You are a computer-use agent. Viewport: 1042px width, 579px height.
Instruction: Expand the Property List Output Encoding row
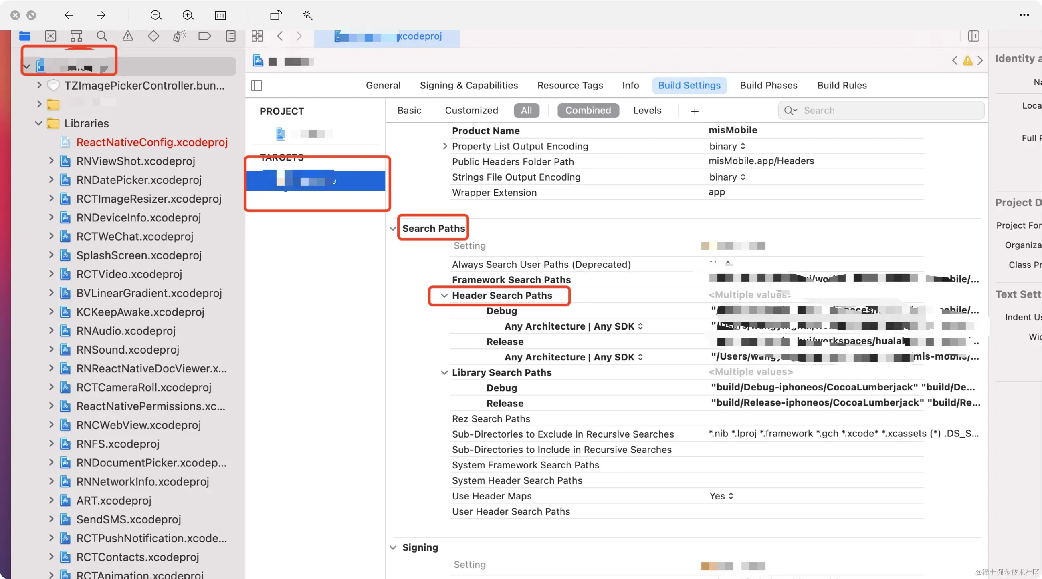(444, 146)
